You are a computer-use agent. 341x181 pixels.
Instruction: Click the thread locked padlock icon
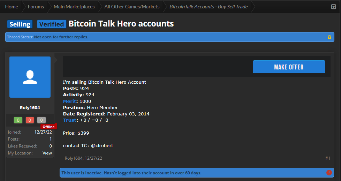pos(329,37)
